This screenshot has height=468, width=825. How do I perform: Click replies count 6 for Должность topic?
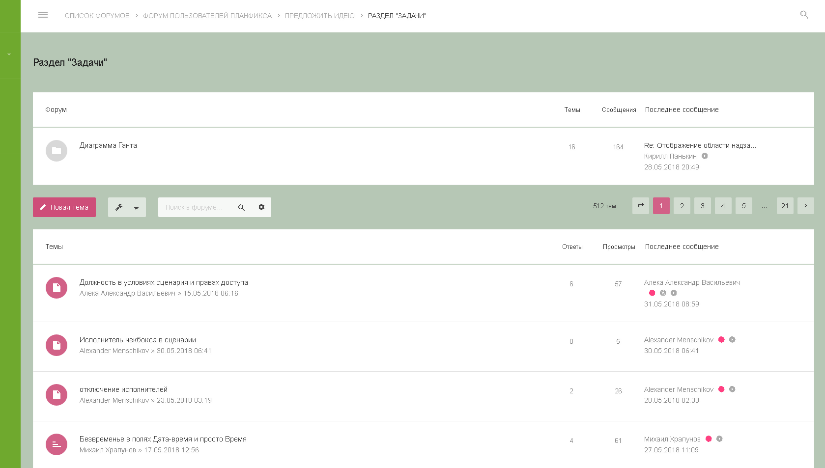coord(571,284)
